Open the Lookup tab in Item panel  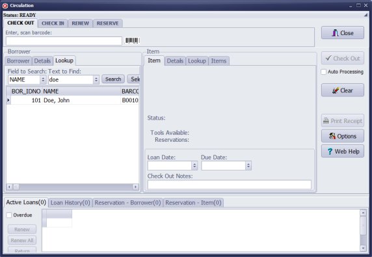point(197,61)
